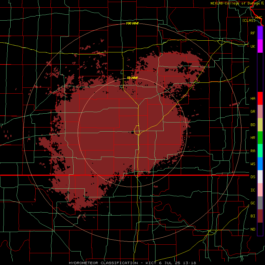Click the 'HYDROMETEOR CLASSIFICATION' title text
The width and height of the screenshot is (265, 265).
[103, 263]
